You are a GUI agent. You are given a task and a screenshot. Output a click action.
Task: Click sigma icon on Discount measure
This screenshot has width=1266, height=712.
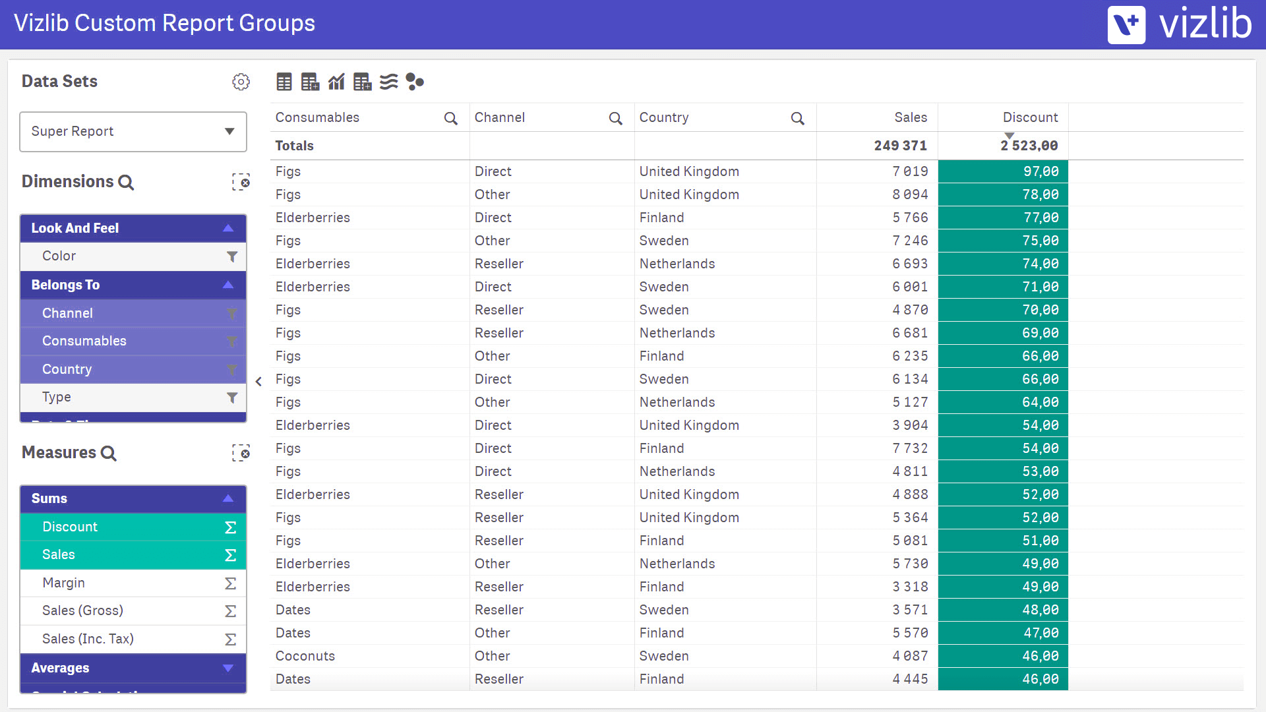point(231,527)
